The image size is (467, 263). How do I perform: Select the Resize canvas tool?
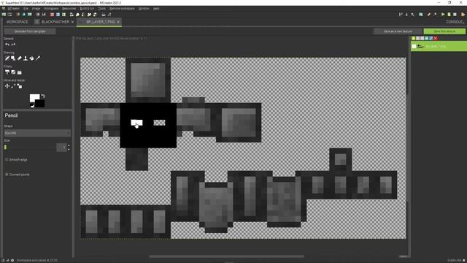point(20,86)
